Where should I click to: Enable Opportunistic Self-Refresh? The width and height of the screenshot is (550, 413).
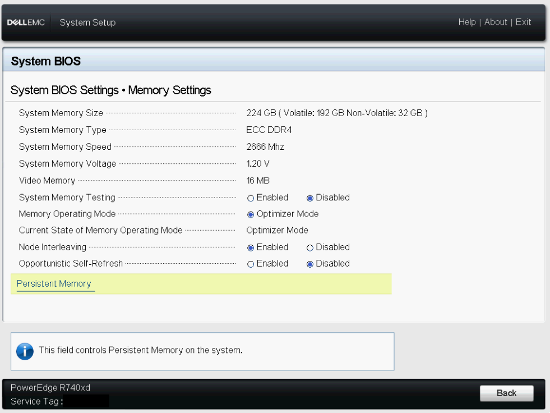[x=251, y=264]
